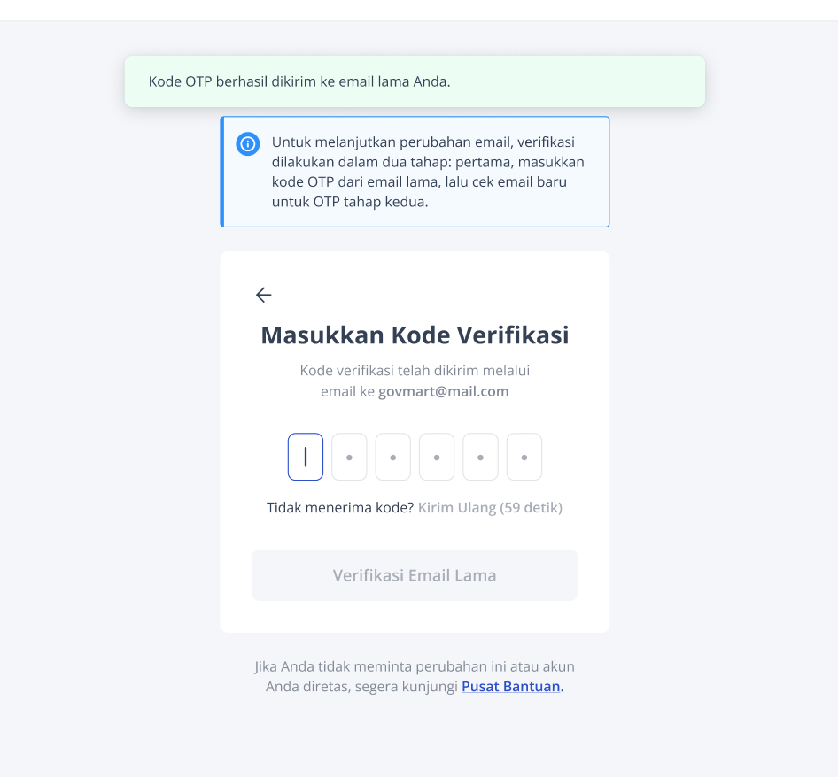
Task: Select the fourth OTP digit box
Action: pyautogui.click(x=437, y=457)
